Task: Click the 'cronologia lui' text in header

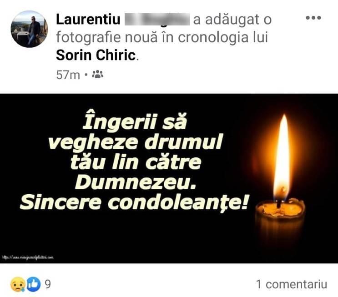Action: click(223, 37)
